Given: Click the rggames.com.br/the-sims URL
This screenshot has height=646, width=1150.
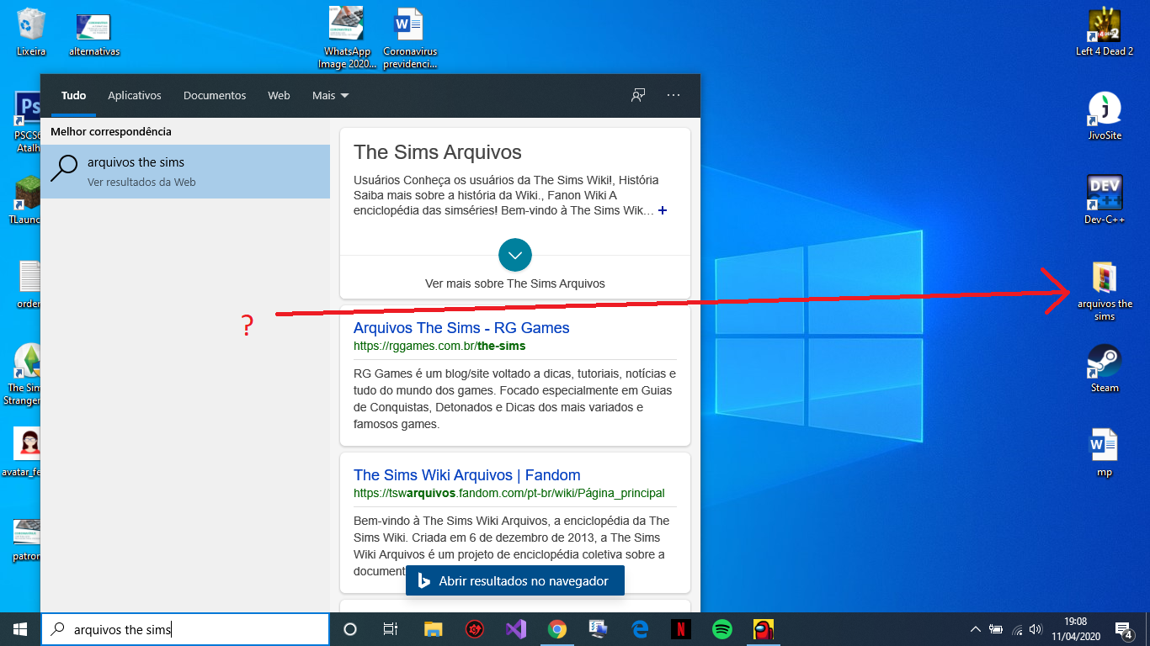Looking at the screenshot, I should click(439, 346).
